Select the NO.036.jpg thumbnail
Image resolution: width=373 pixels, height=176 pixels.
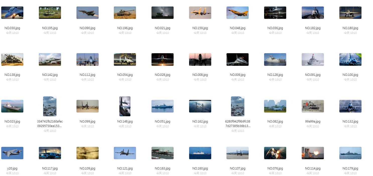point(275,13)
